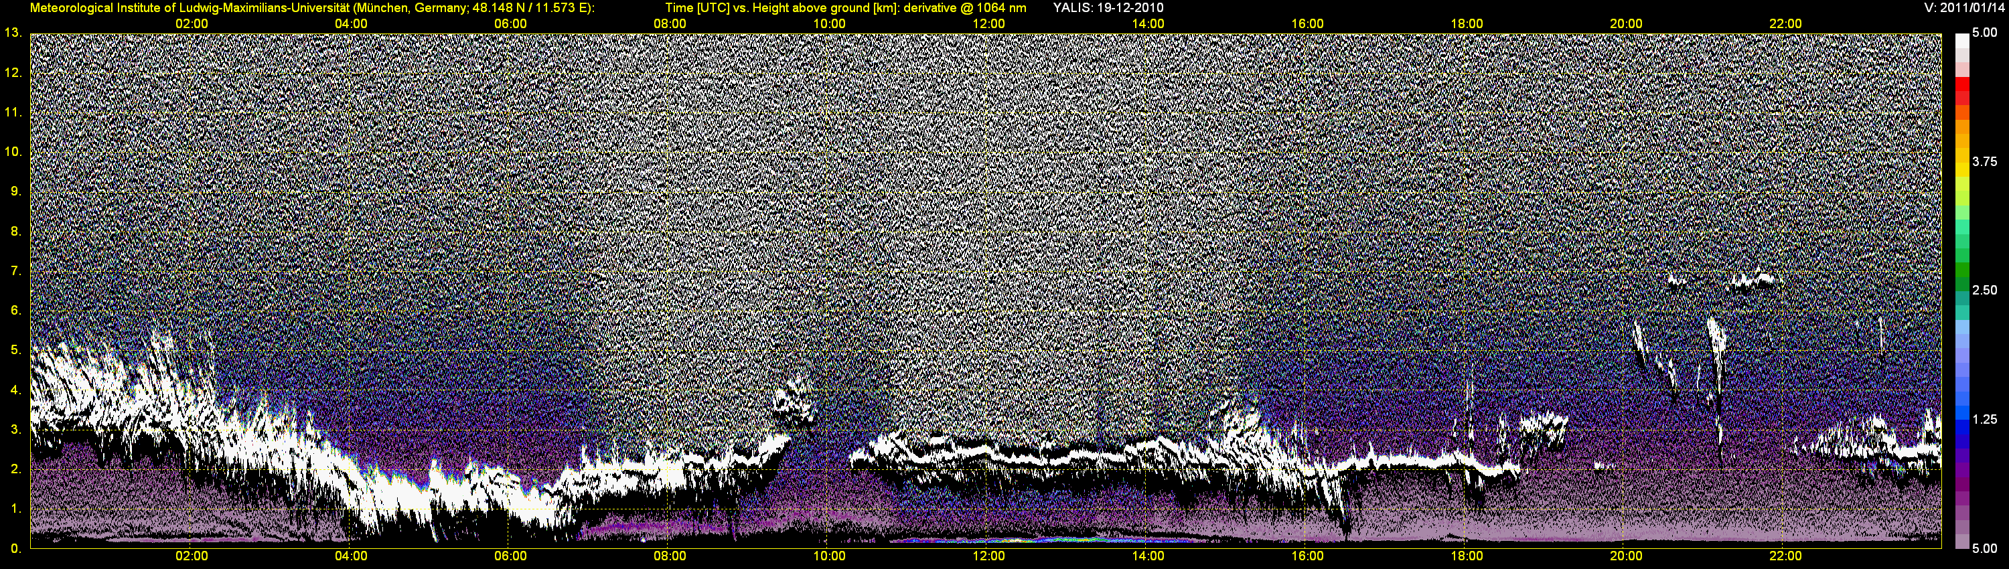
Task: Click the '06:00' label on the top time axis
Action: pyautogui.click(x=510, y=24)
